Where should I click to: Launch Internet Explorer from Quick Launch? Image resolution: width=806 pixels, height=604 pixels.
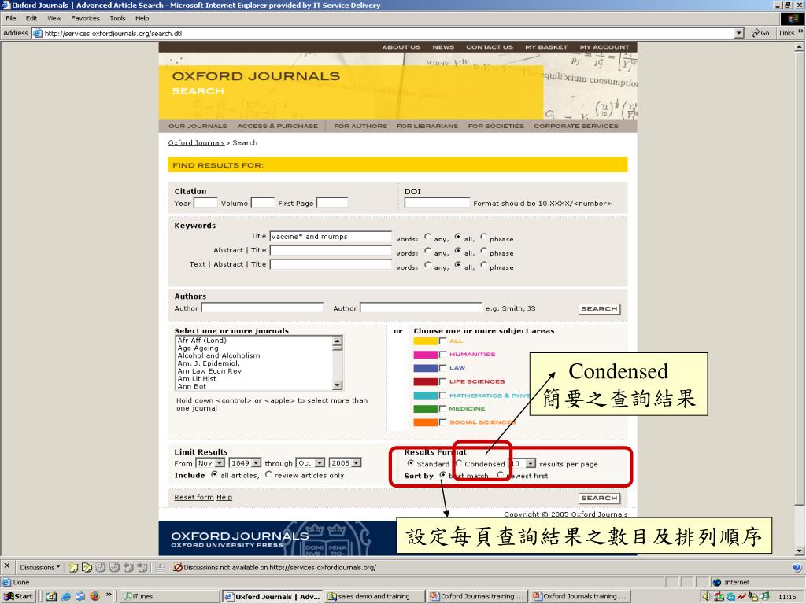click(66, 596)
